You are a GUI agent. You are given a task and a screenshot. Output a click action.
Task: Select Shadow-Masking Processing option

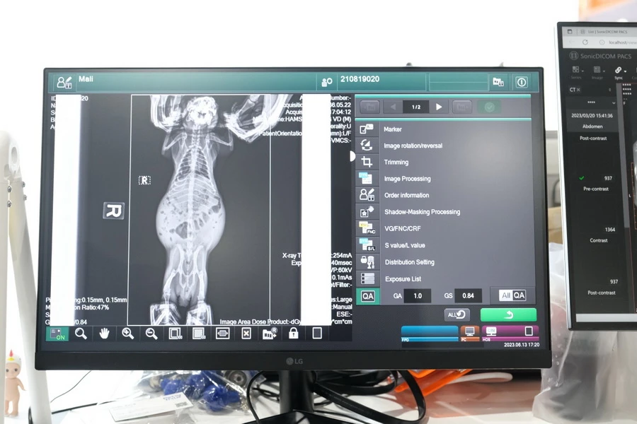[422, 212]
